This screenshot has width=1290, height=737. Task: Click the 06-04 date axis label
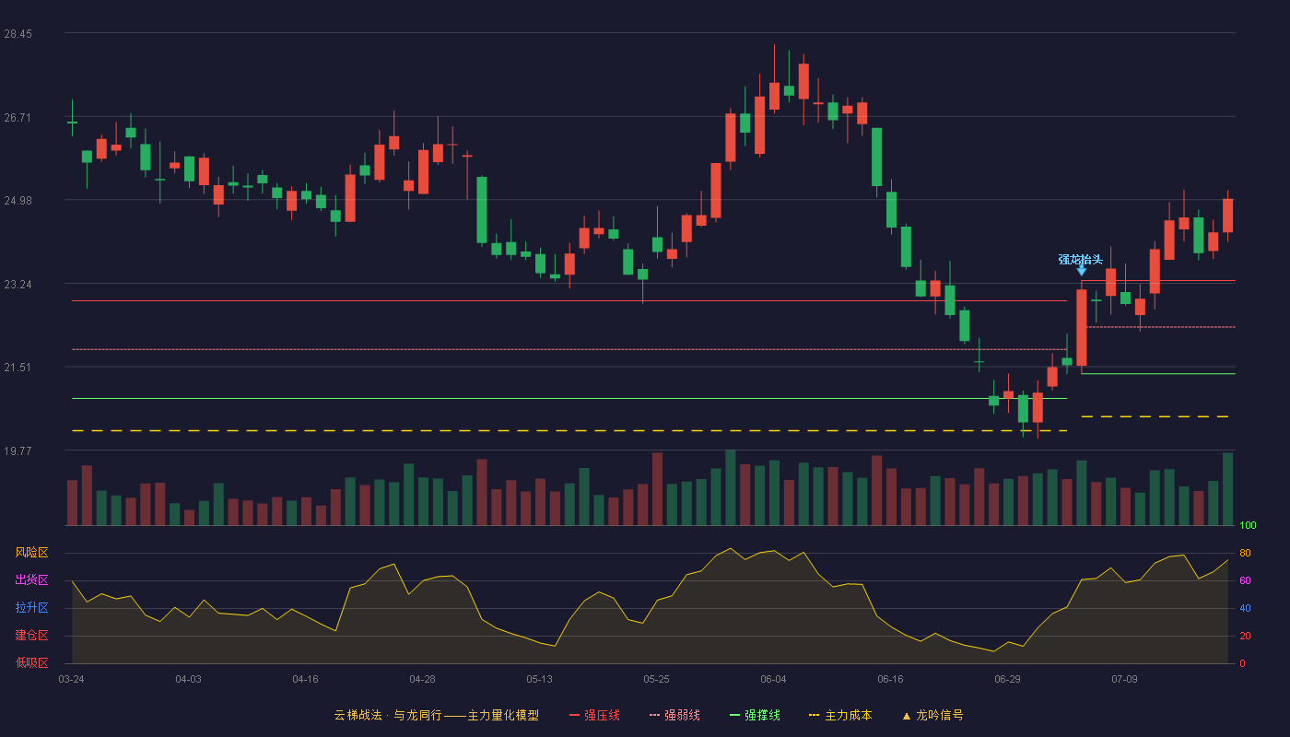click(x=773, y=679)
